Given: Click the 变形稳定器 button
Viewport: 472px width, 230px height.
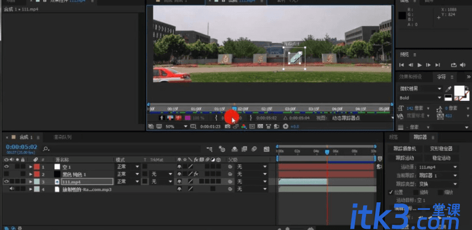Looking at the screenshot, I should pos(441,149).
